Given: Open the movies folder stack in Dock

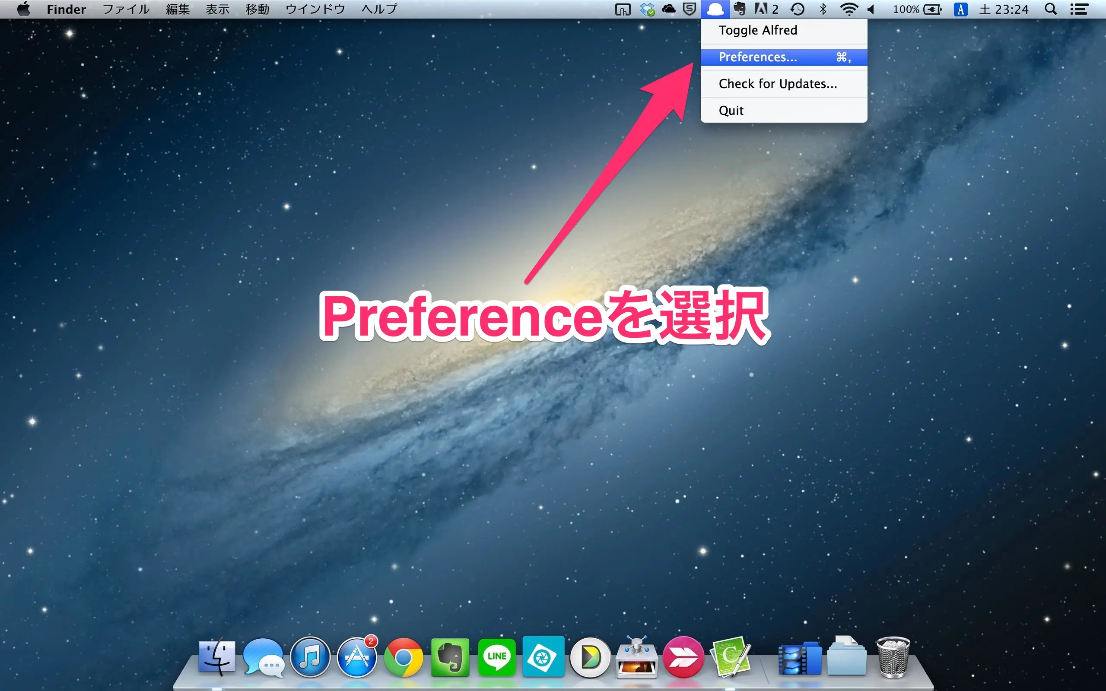Looking at the screenshot, I should (x=800, y=658).
